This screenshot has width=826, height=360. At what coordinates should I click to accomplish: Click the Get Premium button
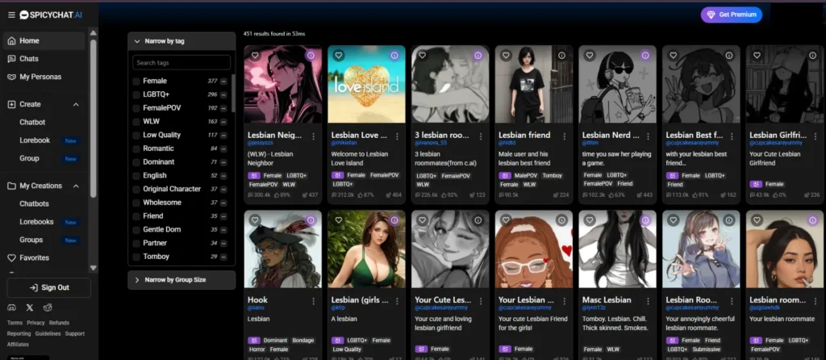pyautogui.click(x=731, y=15)
